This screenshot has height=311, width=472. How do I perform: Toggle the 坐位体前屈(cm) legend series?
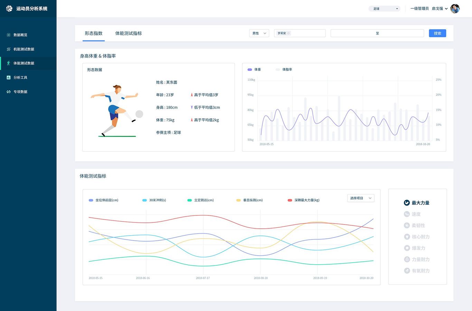click(103, 200)
